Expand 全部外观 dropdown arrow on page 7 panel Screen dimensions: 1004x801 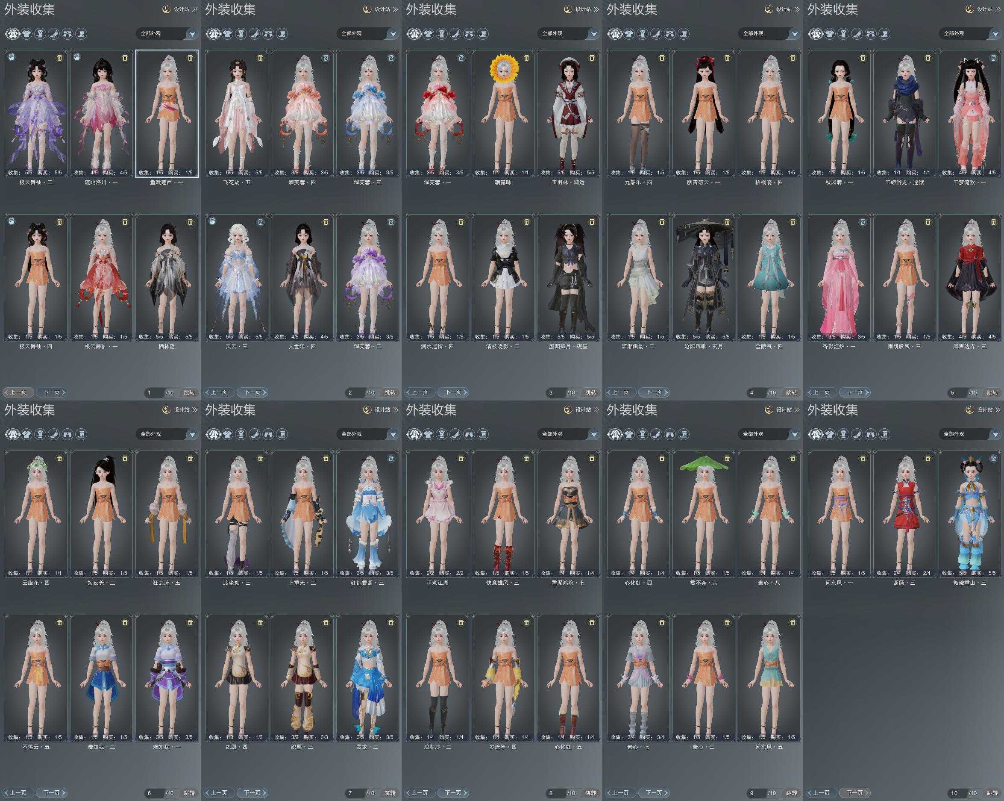393,434
